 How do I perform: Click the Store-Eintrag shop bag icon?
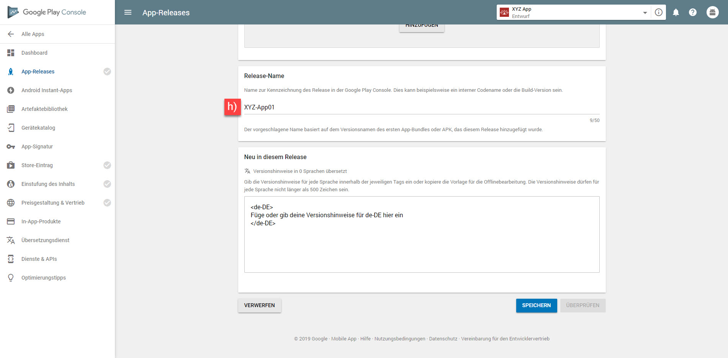click(x=11, y=165)
